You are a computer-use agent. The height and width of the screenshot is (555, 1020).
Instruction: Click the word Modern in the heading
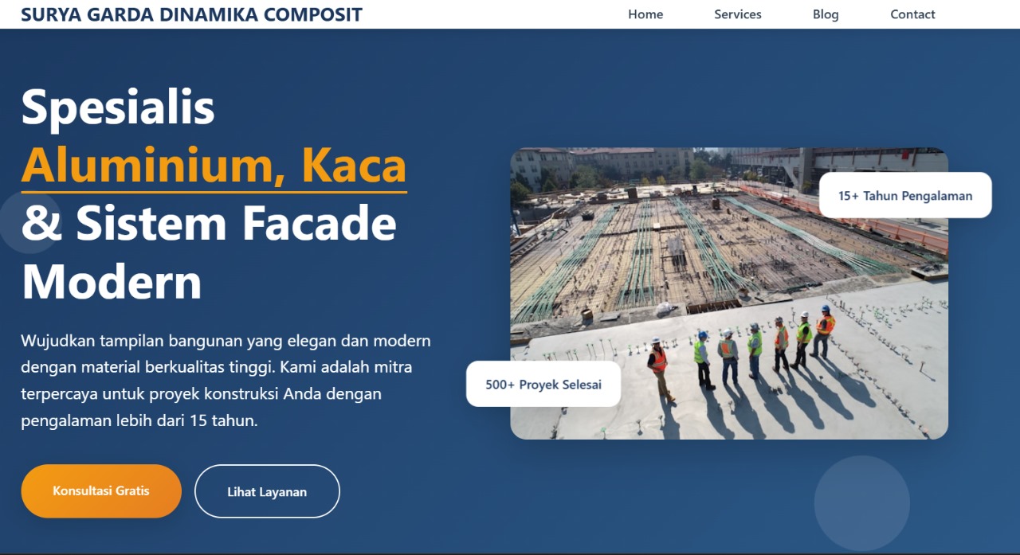pos(112,282)
